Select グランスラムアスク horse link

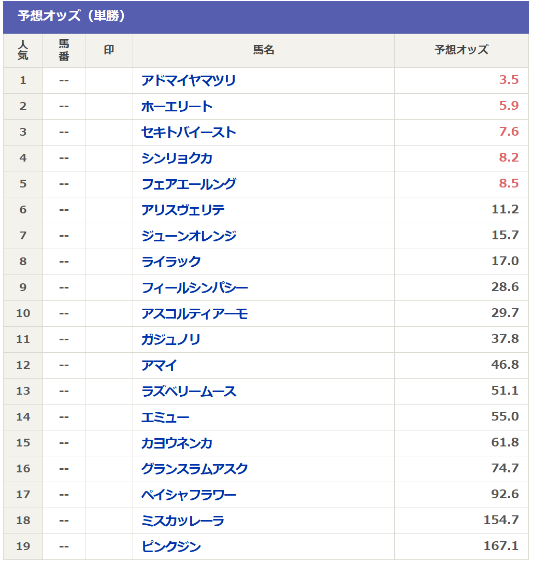tap(195, 469)
